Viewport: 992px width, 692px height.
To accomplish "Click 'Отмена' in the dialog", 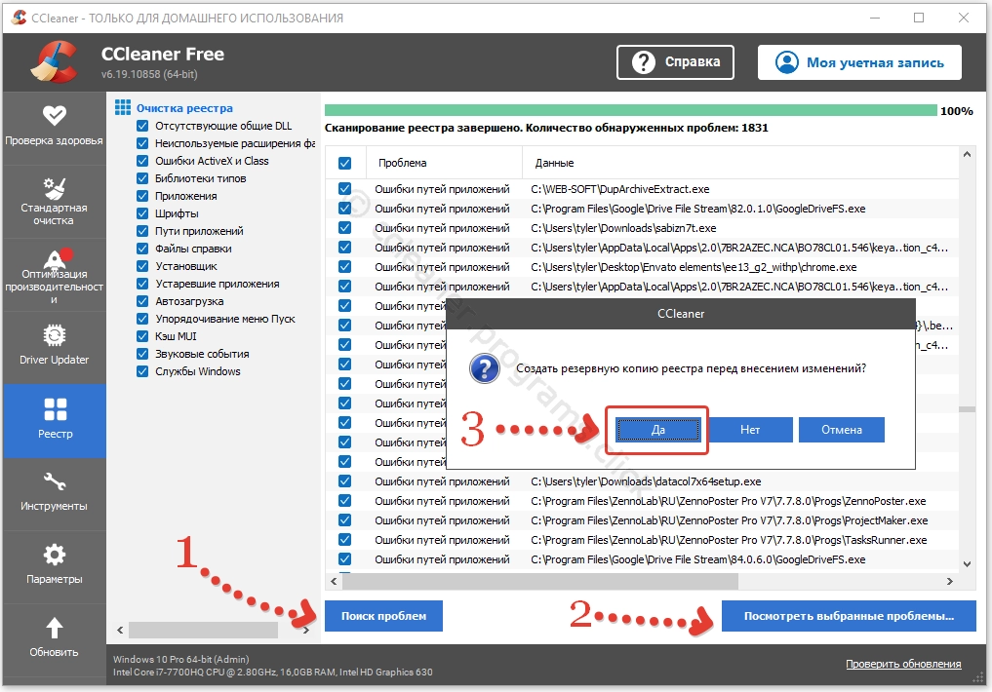I will coord(841,430).
